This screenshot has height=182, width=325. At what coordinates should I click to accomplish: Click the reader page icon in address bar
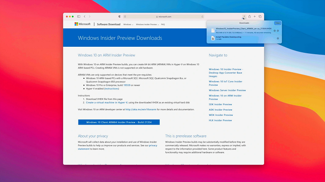125,17
